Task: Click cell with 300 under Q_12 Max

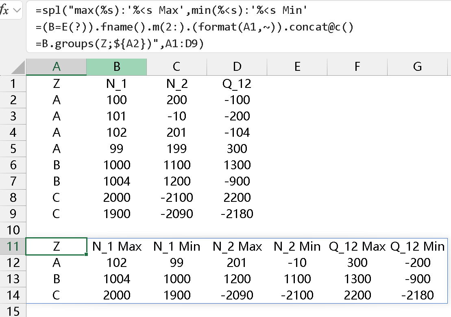Action: pos(357,262)
